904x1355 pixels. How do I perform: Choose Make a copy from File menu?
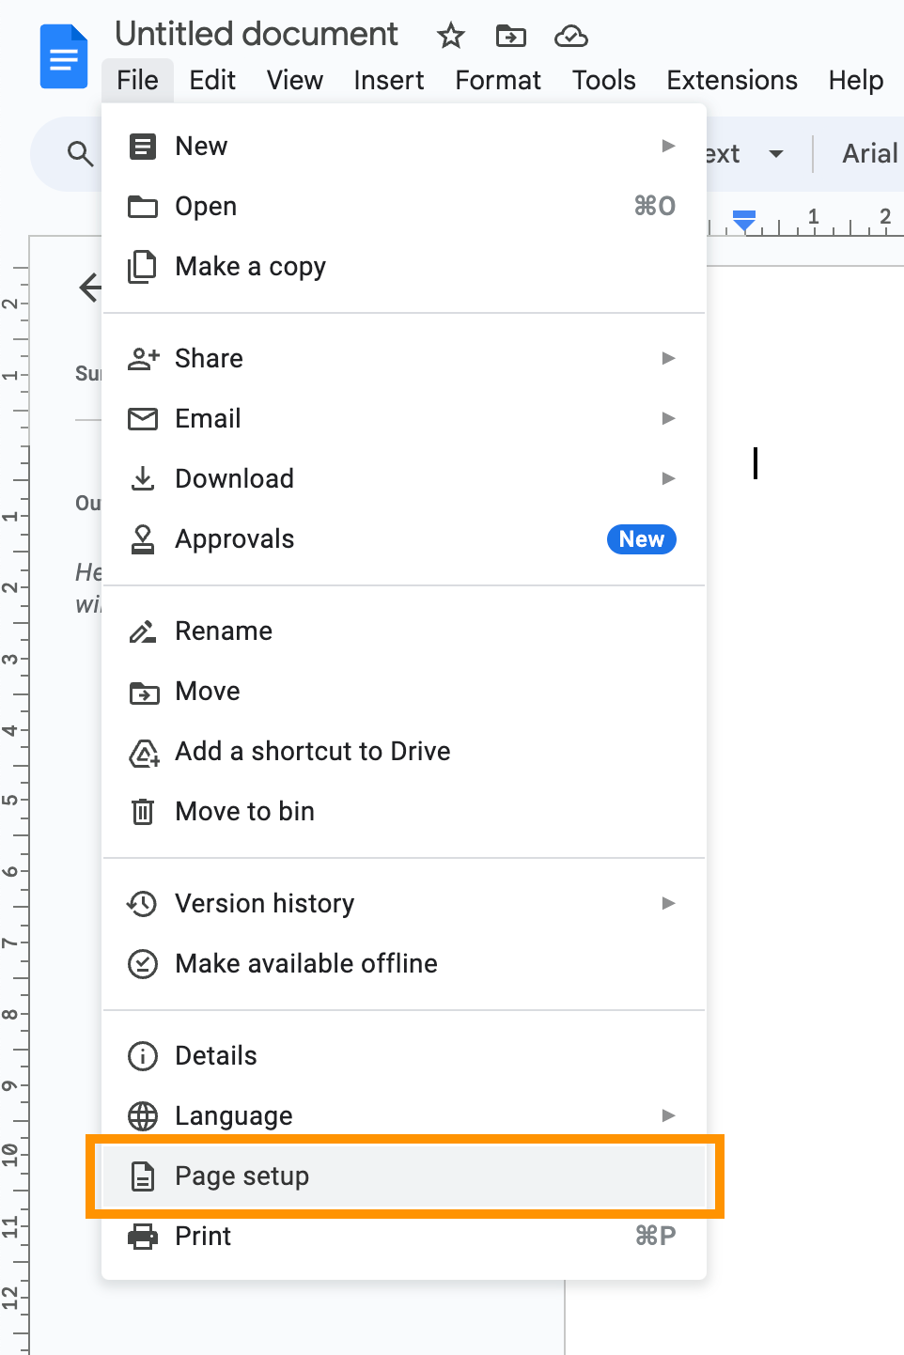coord(404,267)
